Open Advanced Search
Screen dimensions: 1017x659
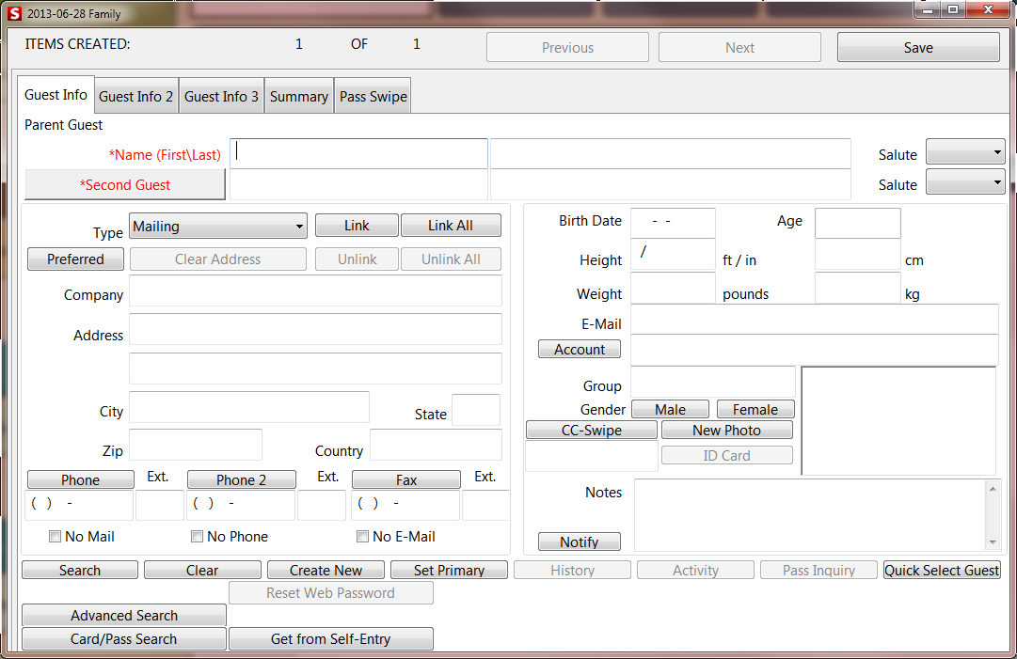[123, 615]
